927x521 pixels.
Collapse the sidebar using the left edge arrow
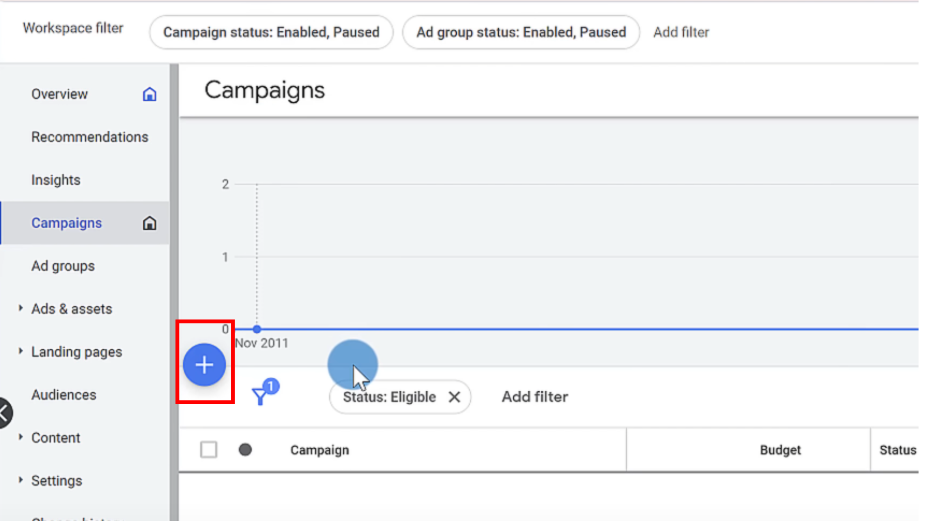[4, 412]
